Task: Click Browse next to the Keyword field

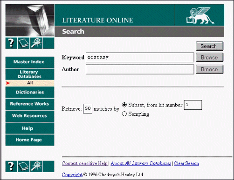Action: pyautogui.click(x=209, y=57)
